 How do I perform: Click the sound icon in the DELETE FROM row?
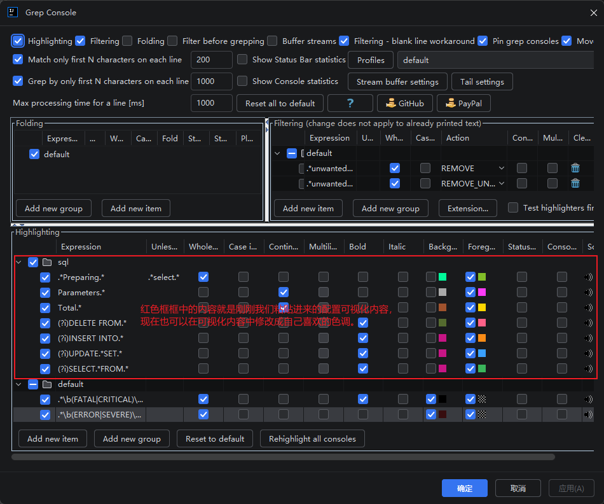point(588,323)
